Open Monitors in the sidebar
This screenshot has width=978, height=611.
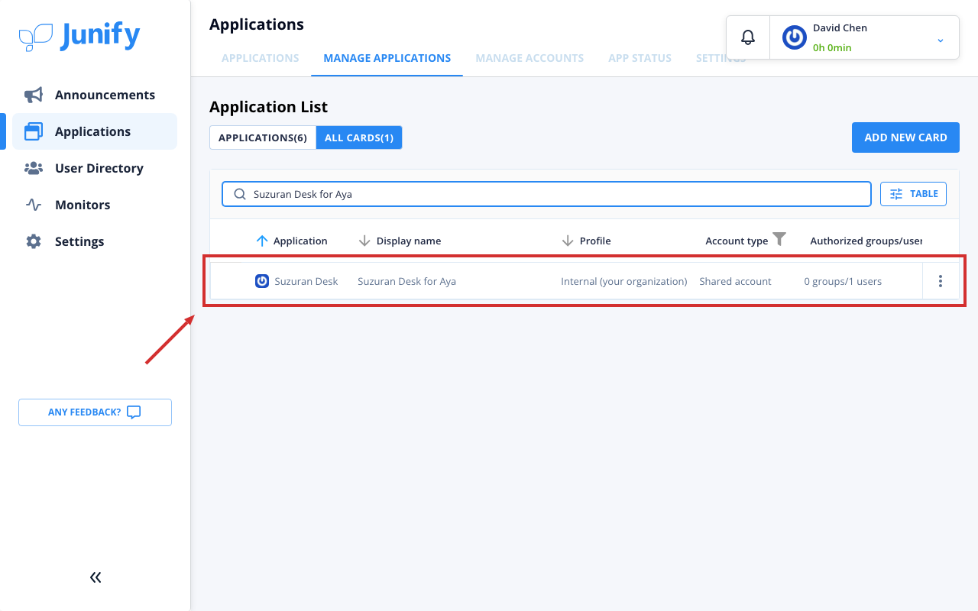[95, 205]
